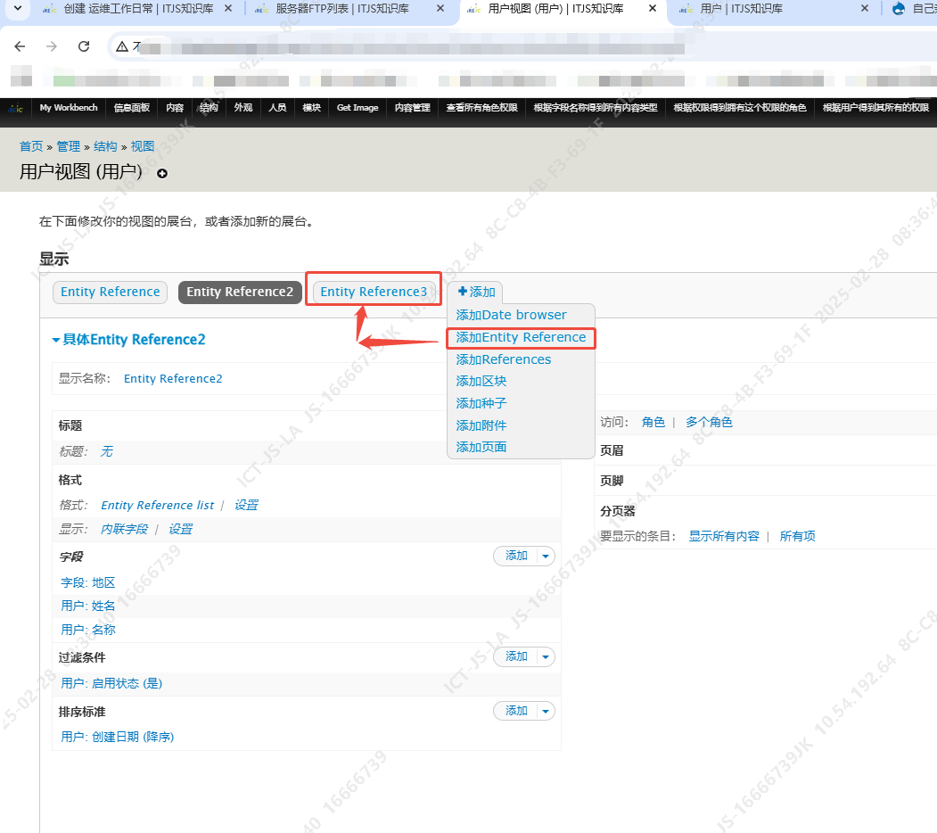Screen dimensions: 937x833
Task: Click the 标题 value 无 link
Action: [106, 451]
